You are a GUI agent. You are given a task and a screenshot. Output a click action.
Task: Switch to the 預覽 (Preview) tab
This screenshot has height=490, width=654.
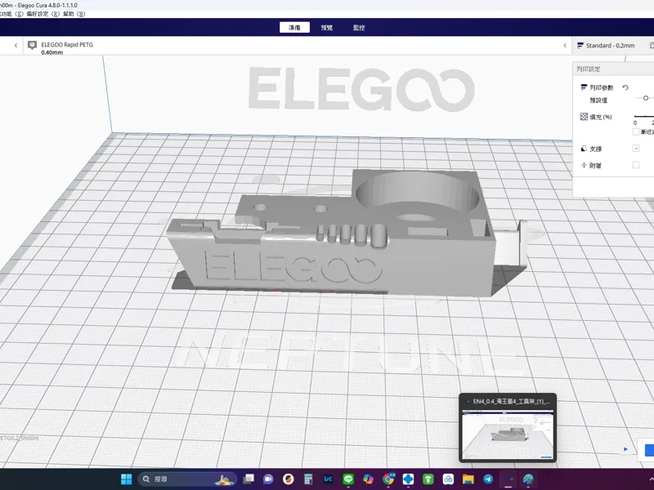pos(326,28)
